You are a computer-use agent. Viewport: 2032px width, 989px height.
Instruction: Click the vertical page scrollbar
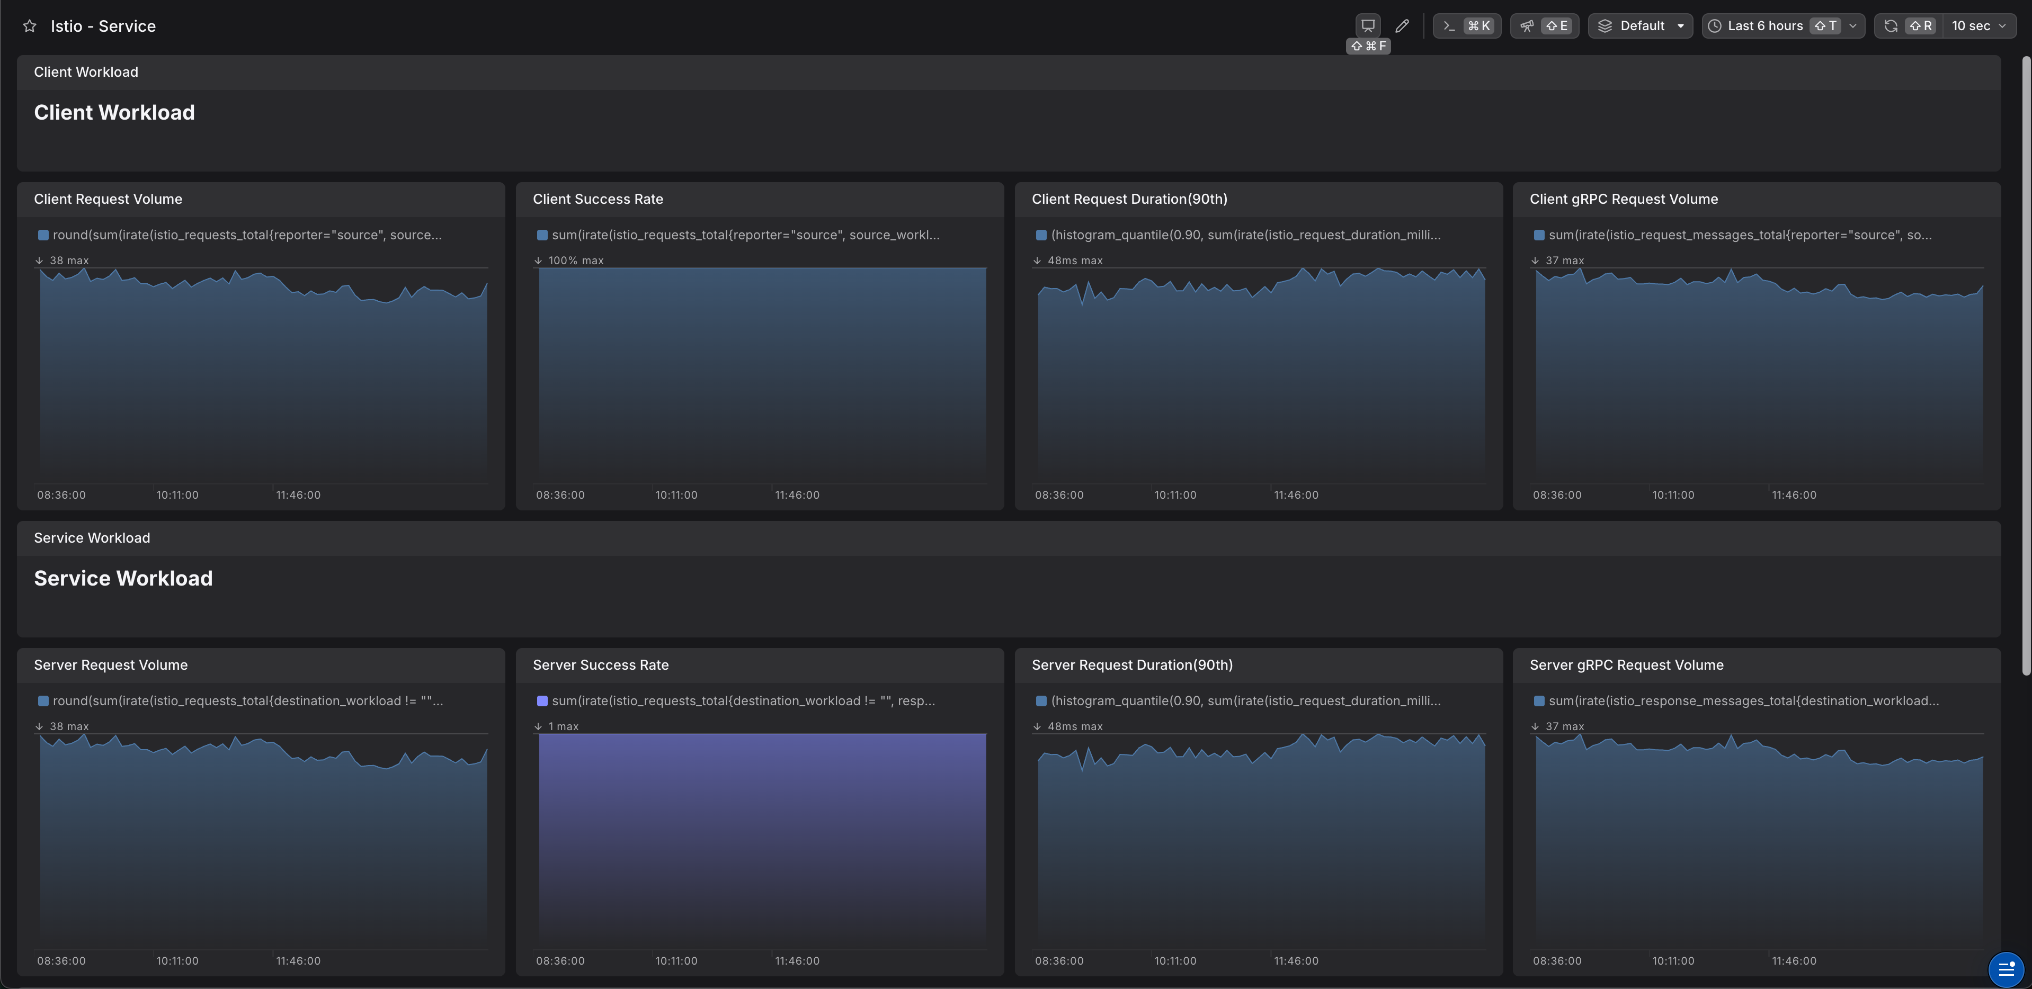click(x=2026, y=363)
